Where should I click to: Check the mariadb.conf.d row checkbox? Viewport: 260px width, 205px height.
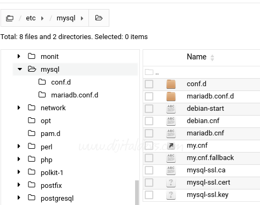point(149,96)
